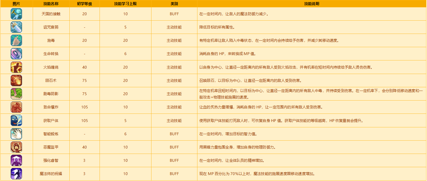Select the 施毒 skill icon
Viewport: 427px width, 181px height.
[16, 40]
